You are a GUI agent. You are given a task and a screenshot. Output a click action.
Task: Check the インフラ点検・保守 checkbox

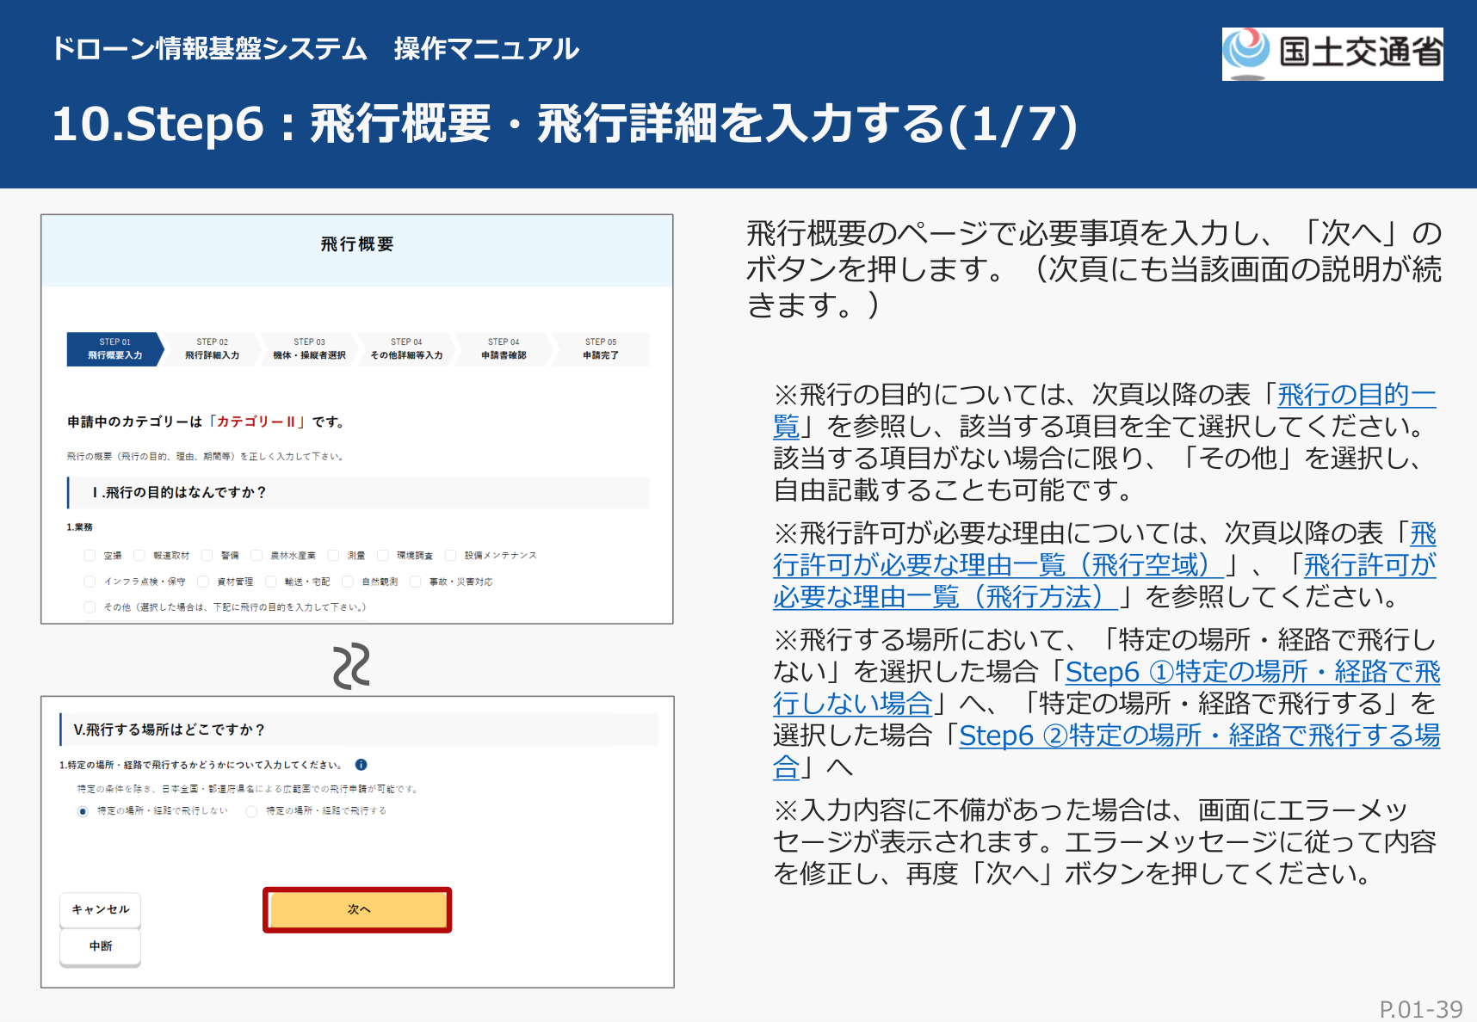click(x=90, y=582)
